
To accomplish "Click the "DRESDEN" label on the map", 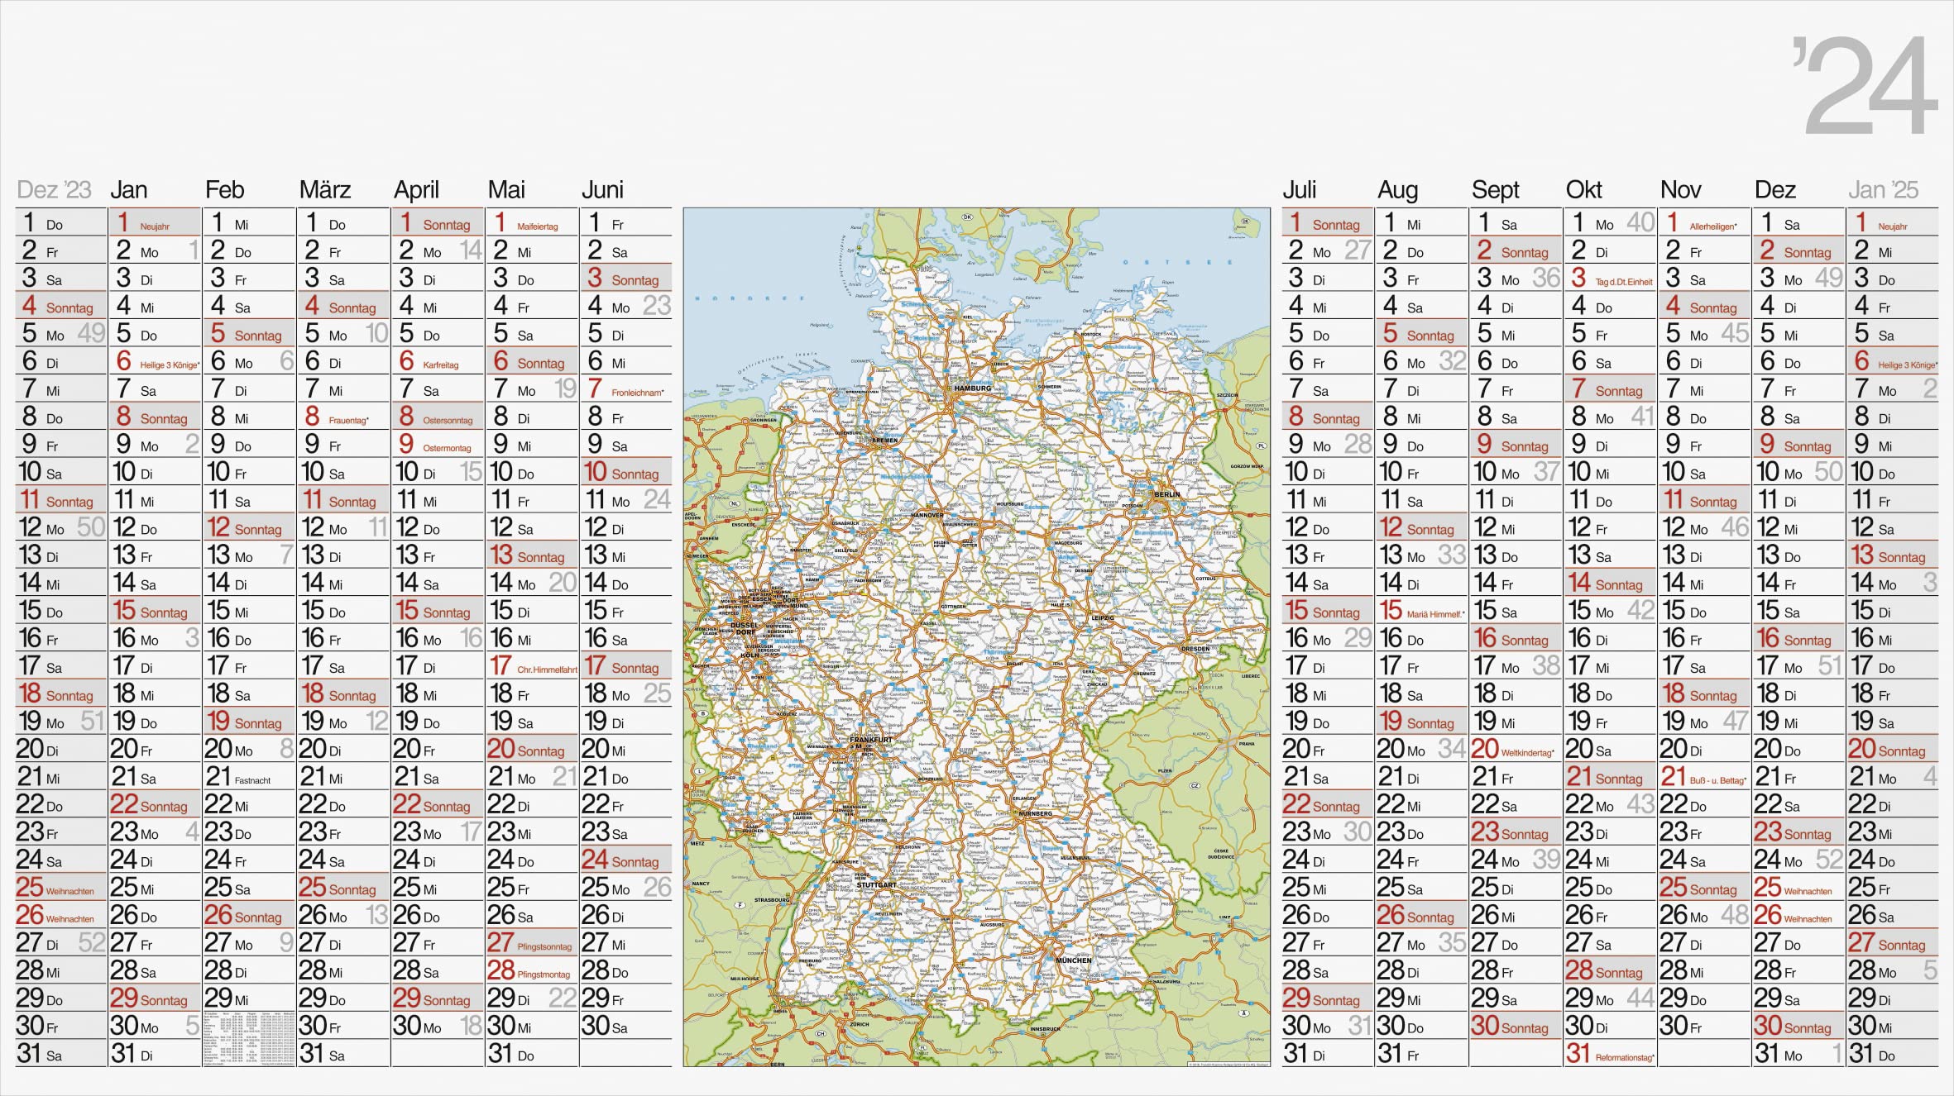I will point(1195,649).
